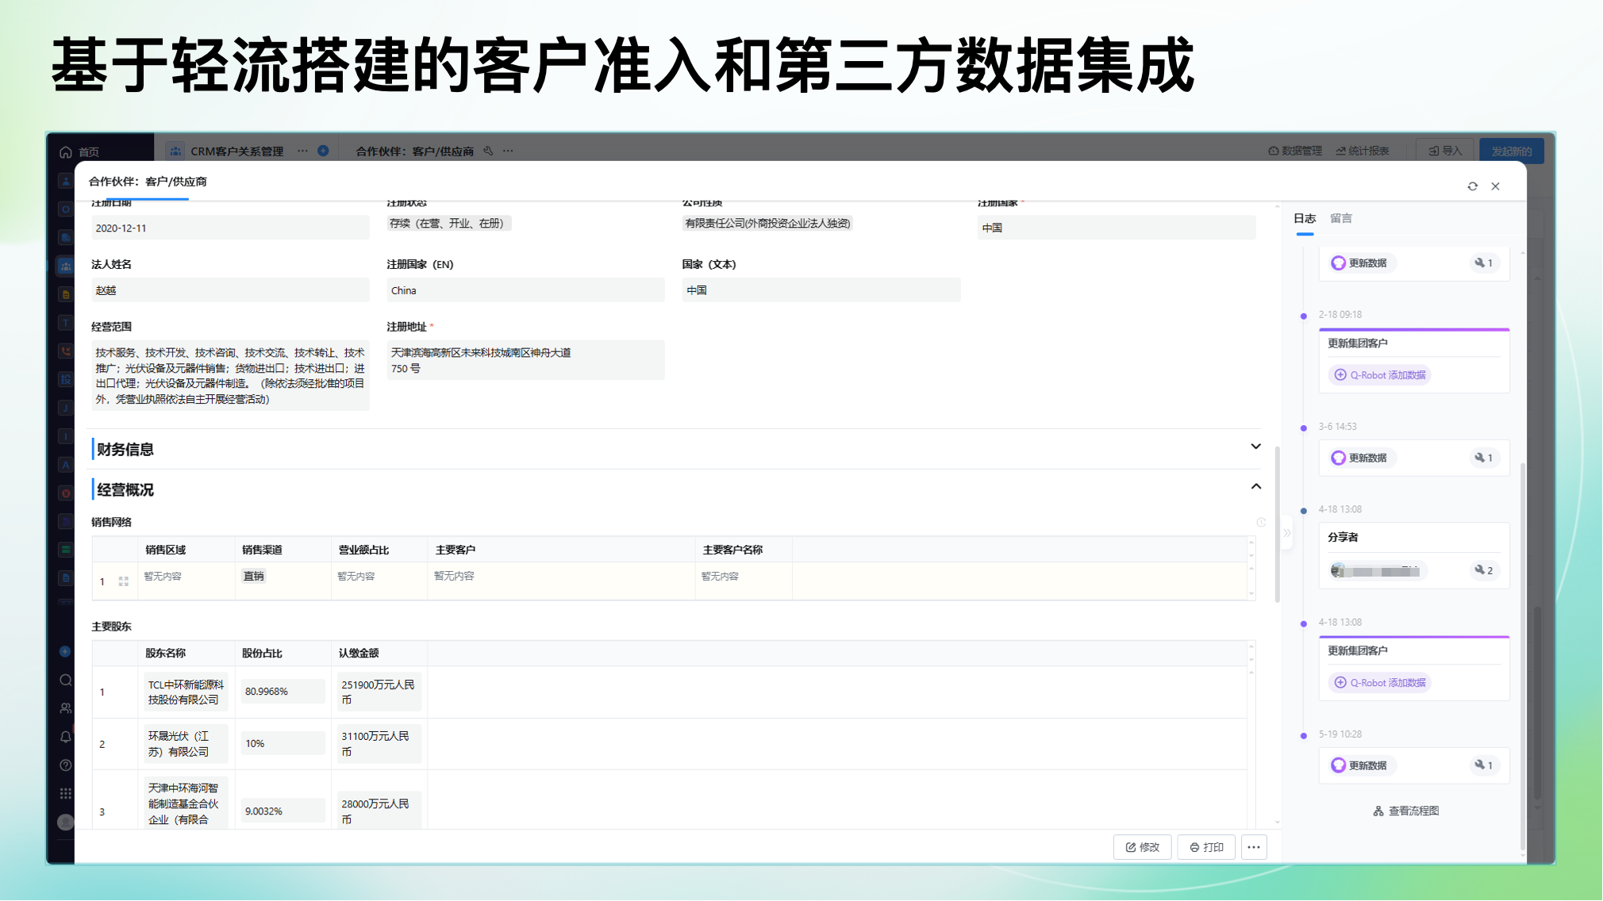Open the help question icon in sidebar
This screenshot has width=1603, height=901.
tap(66, 765)
